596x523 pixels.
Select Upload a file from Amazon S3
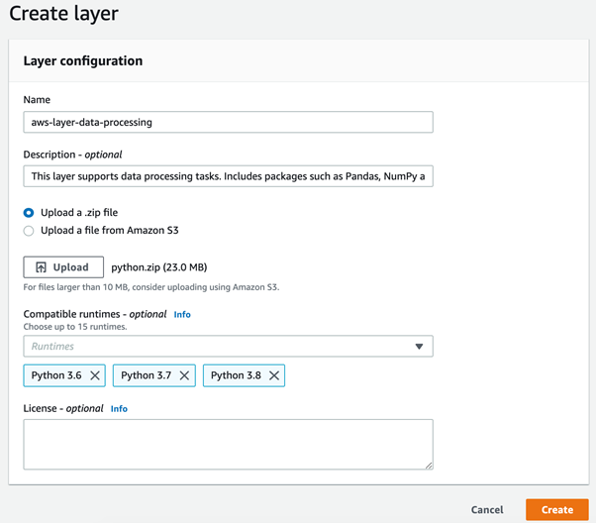pos(29,231)
